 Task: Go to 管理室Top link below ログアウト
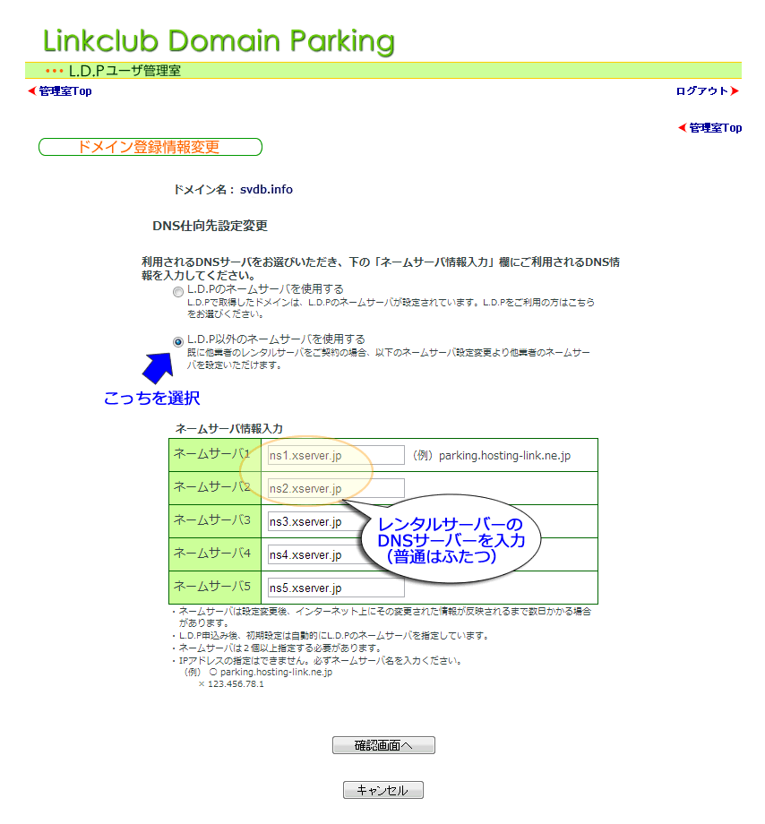[x=715, y=128]
